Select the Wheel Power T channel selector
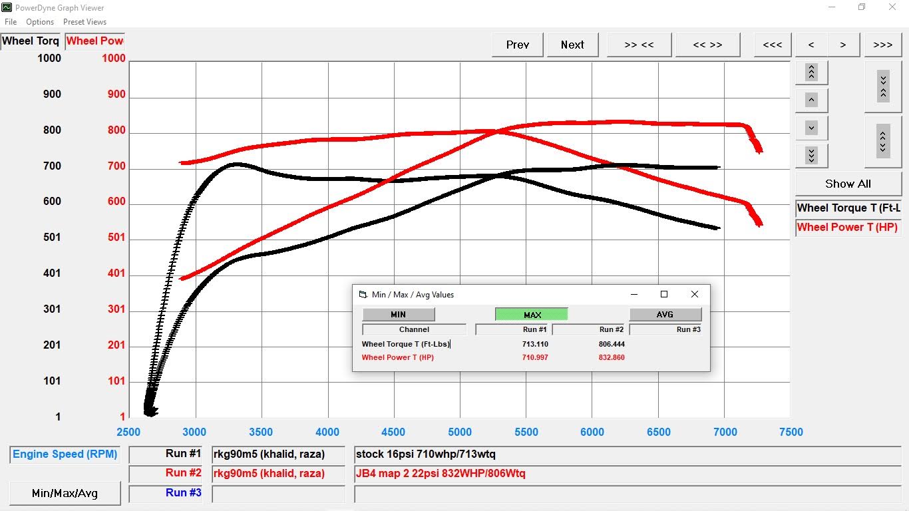The image size is (909, 511). tap(848, 227)
